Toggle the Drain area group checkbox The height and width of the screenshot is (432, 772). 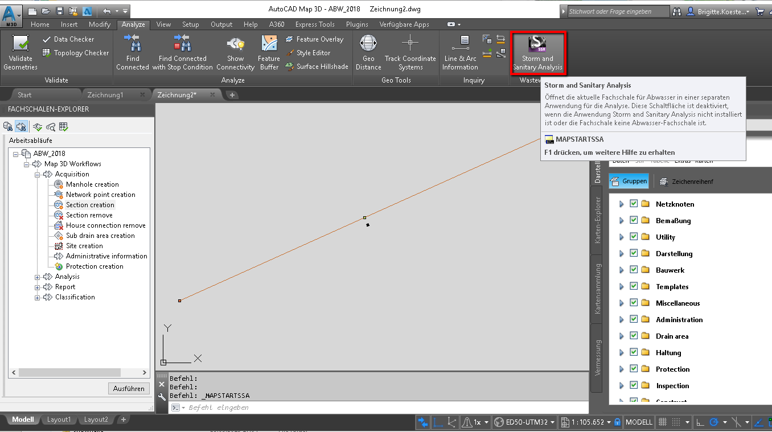634,336
